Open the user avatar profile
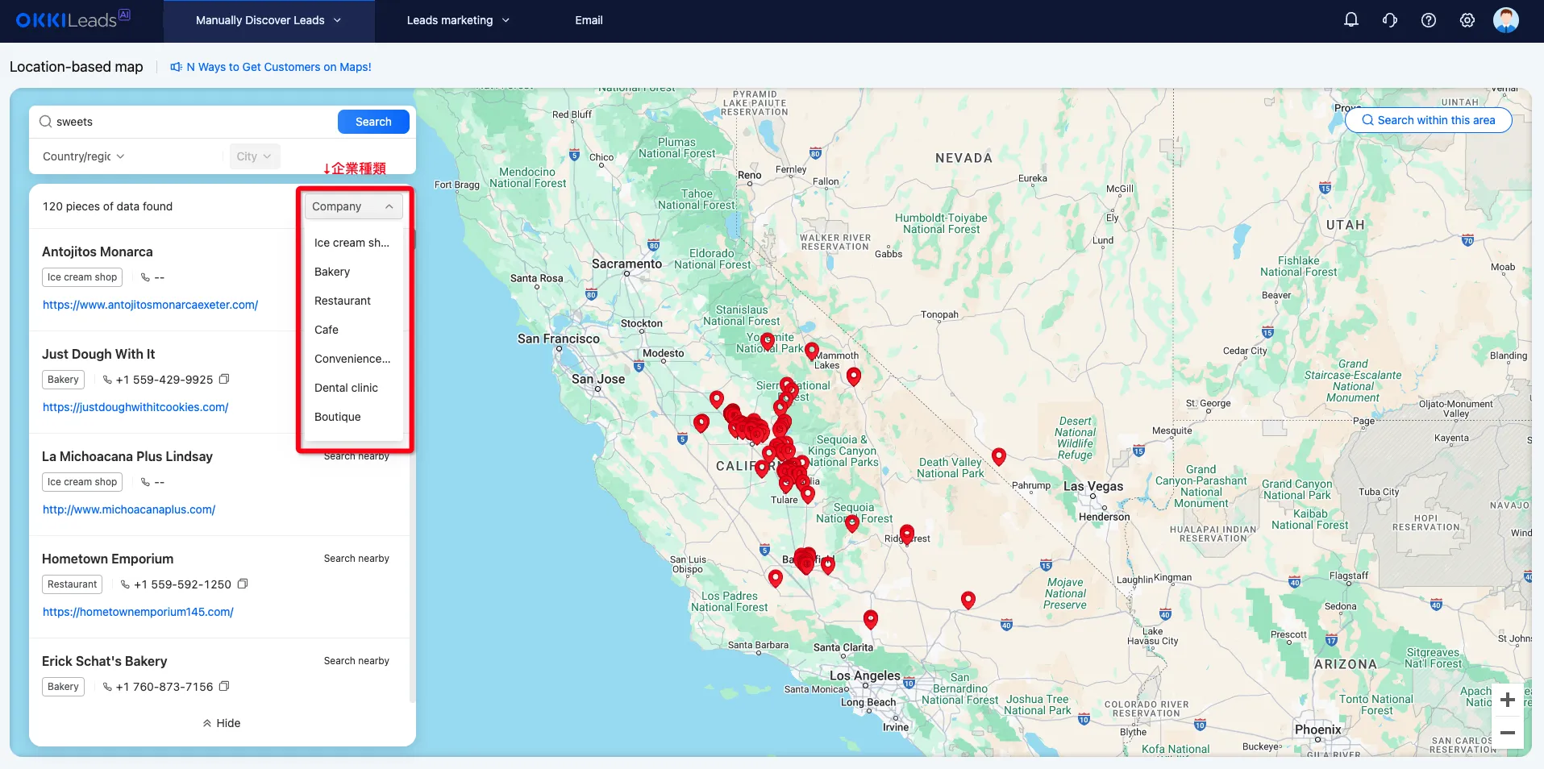1544x769 pixels. pyautogui.click(x=1506, y=20)
